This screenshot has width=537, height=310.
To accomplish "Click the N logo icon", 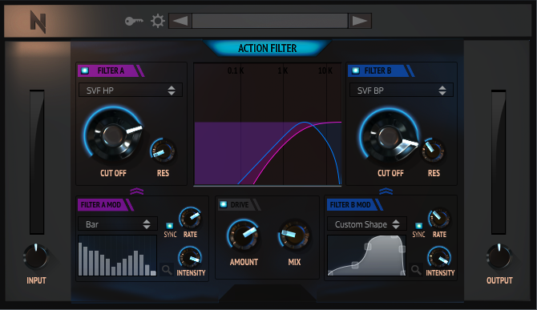I will pyautogui.click(x=38, y=22).
